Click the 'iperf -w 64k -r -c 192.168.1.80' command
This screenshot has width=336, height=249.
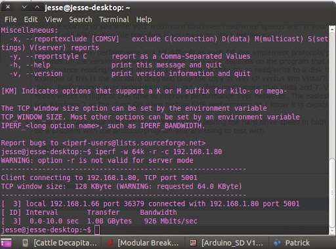[159, 151]
